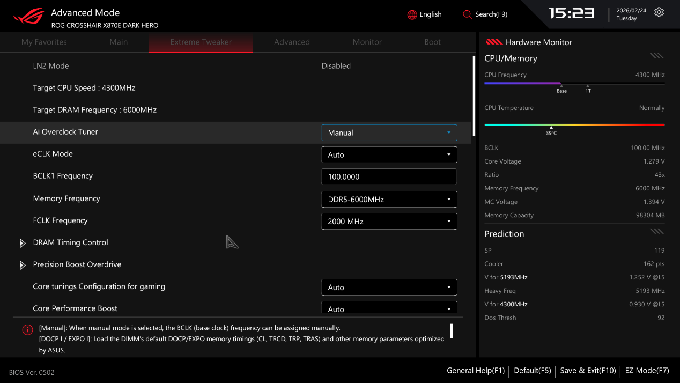Switch to the Monitor tab

point(367,42)
